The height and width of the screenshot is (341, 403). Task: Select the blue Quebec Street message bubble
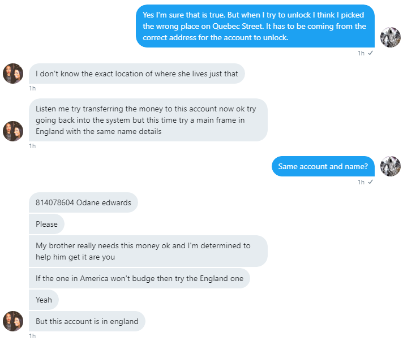coord(255,26)
